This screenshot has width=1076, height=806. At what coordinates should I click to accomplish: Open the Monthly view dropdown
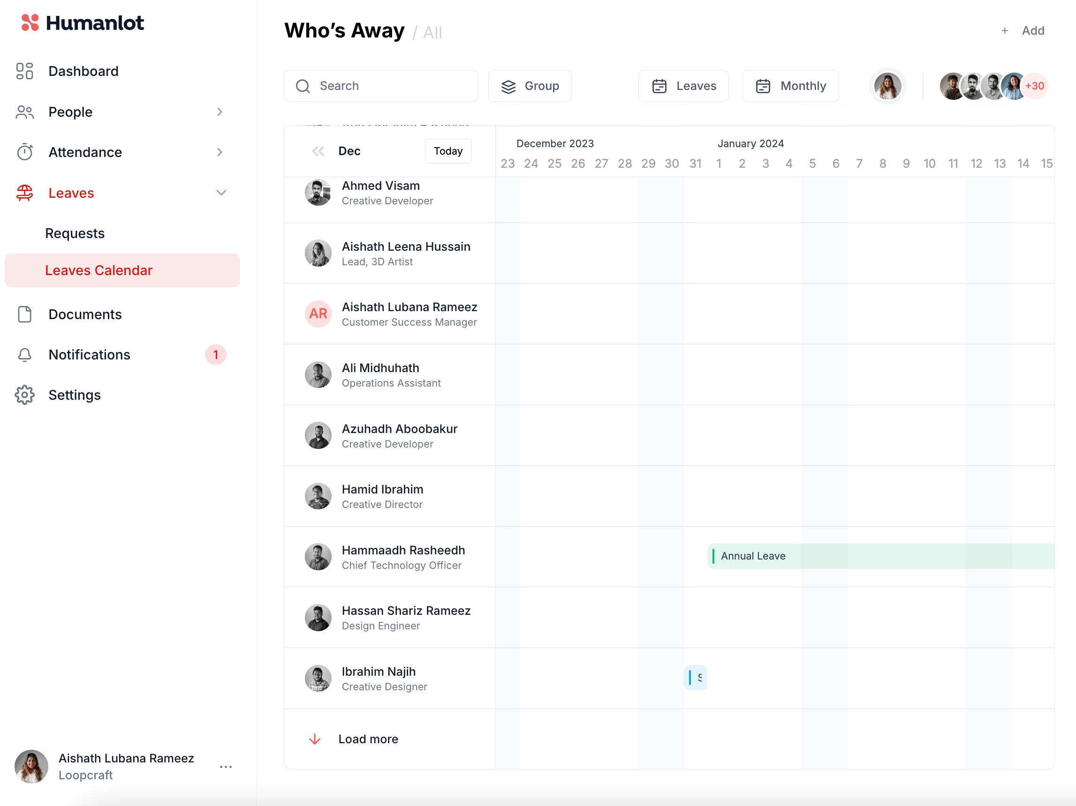[x=790, y=86]
